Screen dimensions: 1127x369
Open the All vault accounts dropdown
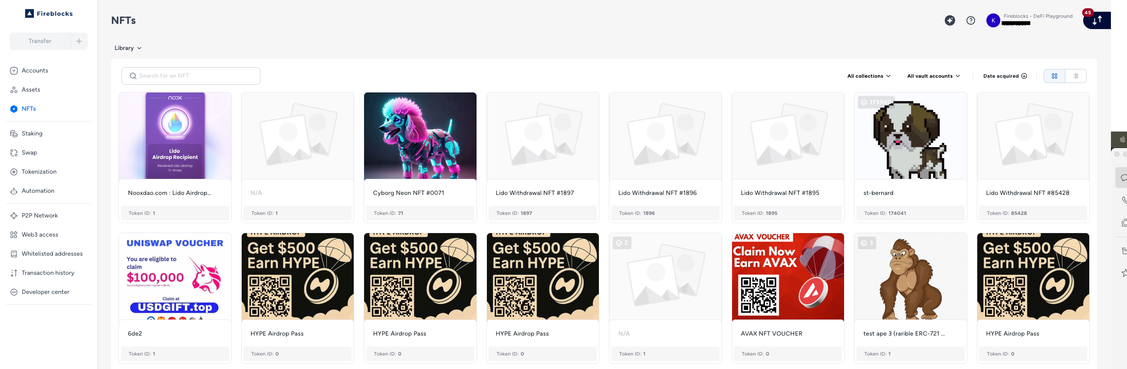coord(933,76)
